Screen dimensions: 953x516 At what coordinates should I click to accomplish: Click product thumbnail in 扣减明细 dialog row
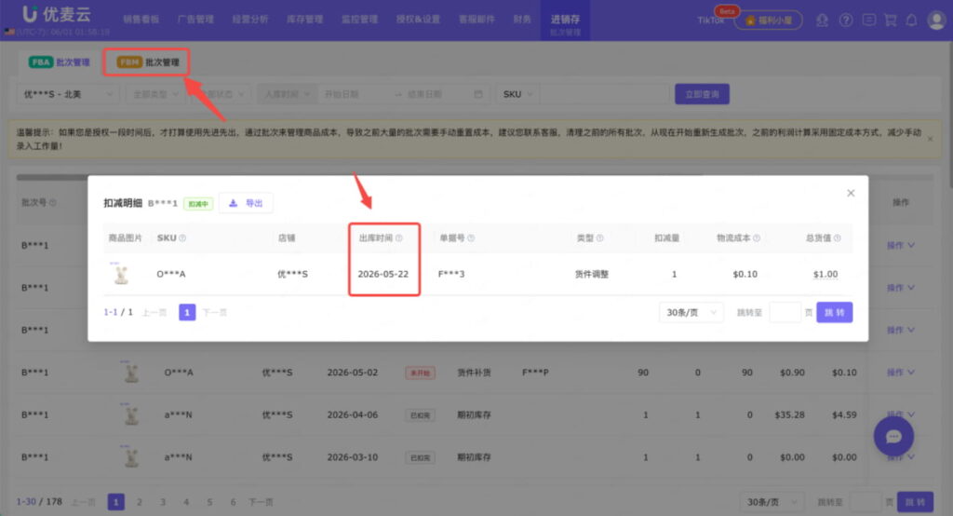(x=122, y=274)
